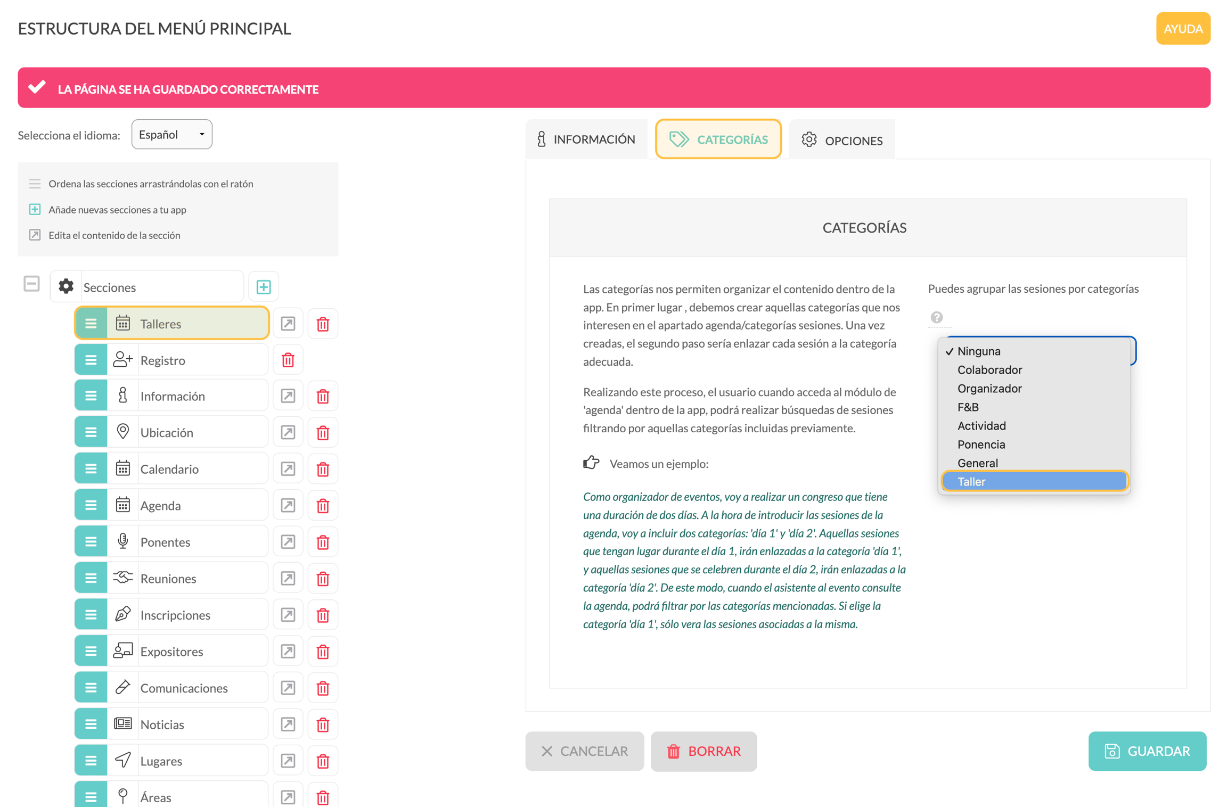Open the Ayuda help button
Viewport: 1227px width, 807px height.
click(x=1183, y=29)
